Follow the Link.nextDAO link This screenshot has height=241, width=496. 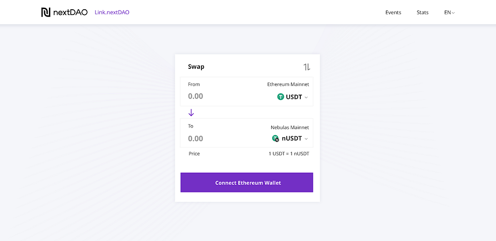[x=112, y=13]
